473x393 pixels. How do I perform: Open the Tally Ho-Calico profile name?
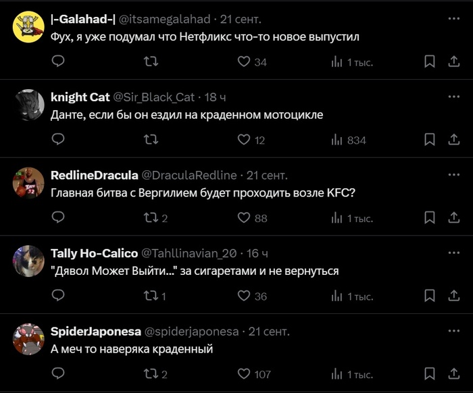click(94, 253)
